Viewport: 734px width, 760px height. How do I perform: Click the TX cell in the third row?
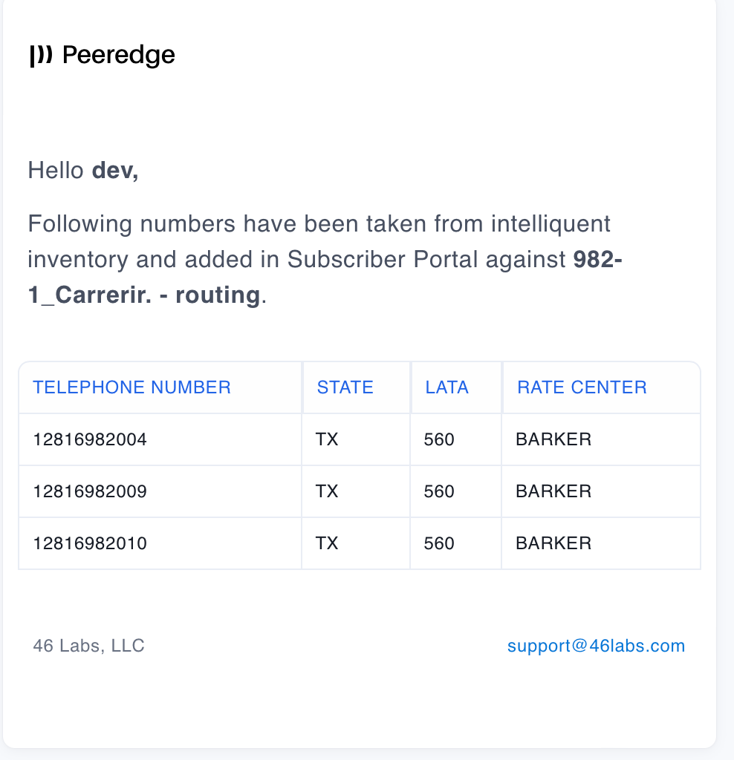click(326, 543)
